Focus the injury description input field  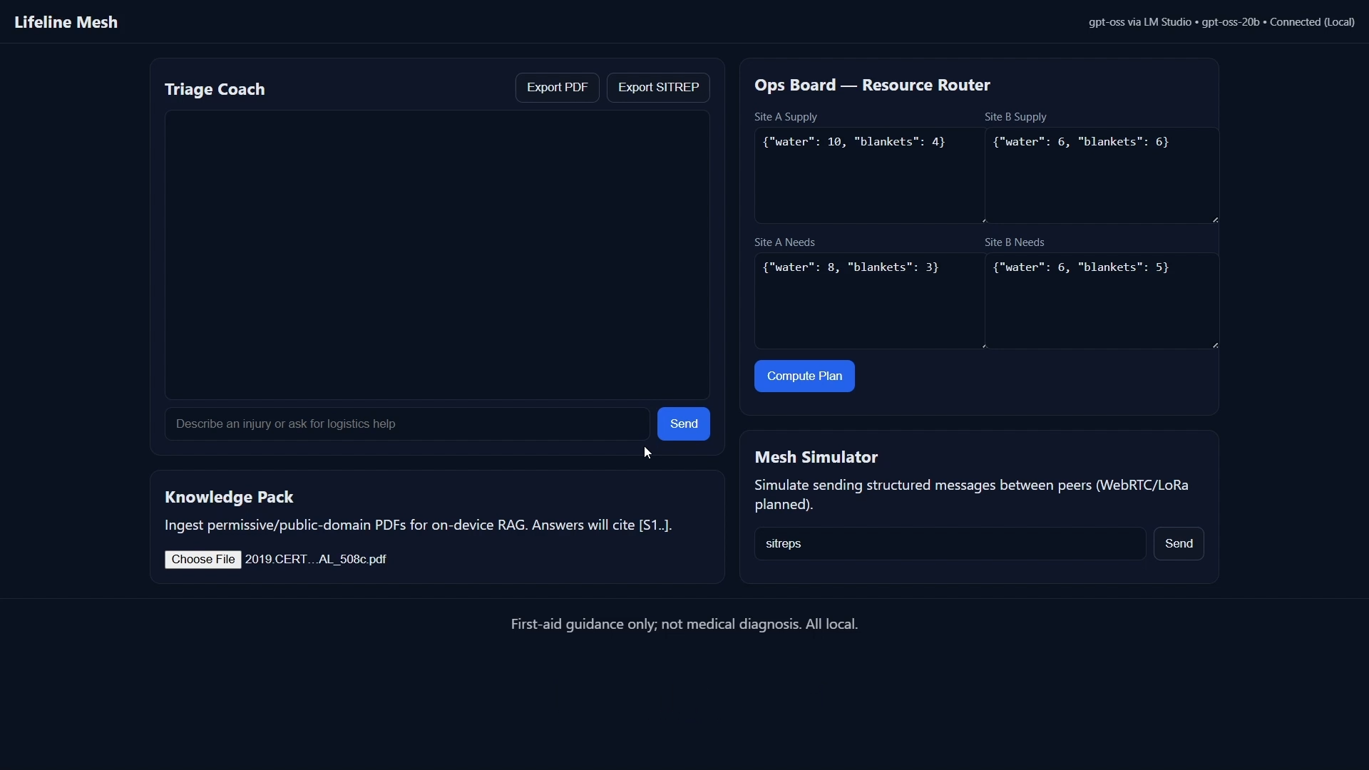[406, 424]
